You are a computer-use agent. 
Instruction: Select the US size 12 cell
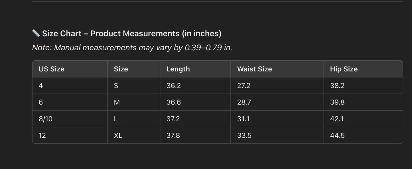click(x=42, y=135)
